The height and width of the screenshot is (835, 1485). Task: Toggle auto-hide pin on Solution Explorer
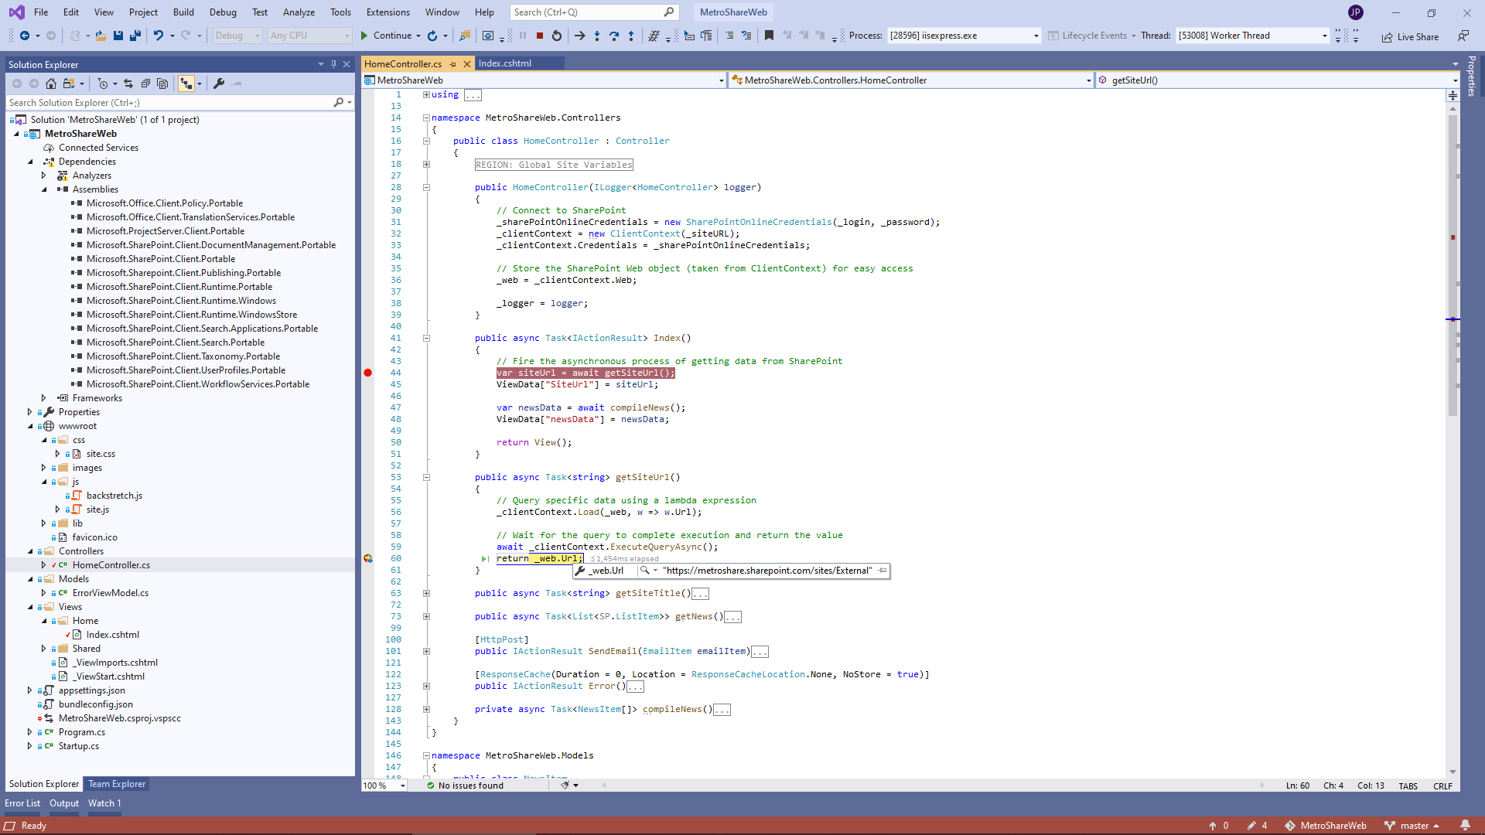[x=333, y=64]
